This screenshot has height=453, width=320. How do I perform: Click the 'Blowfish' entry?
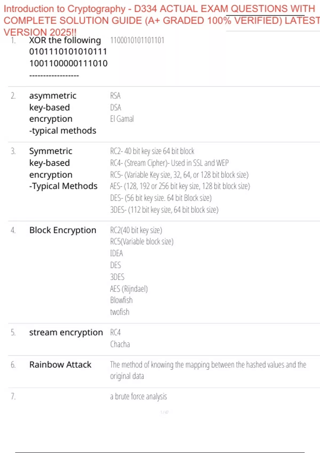tap(121, 300)
